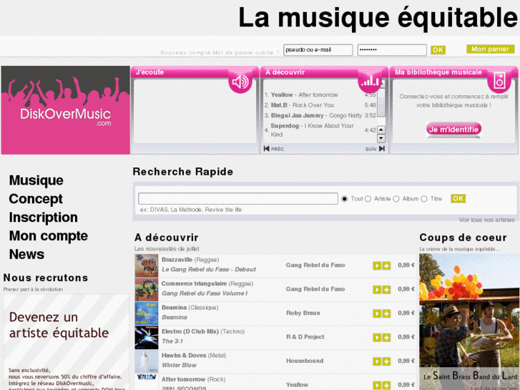520x390 pixels.
Task: Focus the password input field
Action: [x=392, y=50]
